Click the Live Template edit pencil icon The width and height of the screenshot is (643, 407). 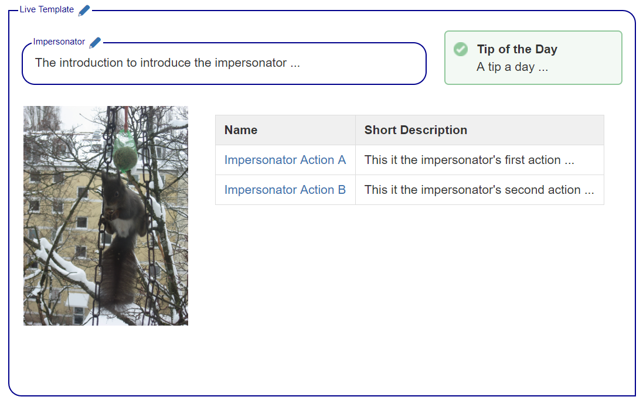click(x=84, y=10)
